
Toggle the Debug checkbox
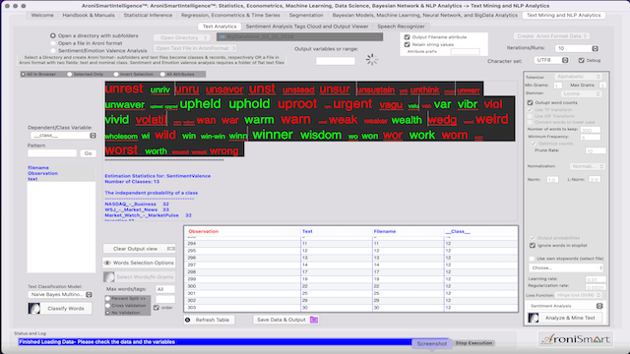[x=582, y=61]
